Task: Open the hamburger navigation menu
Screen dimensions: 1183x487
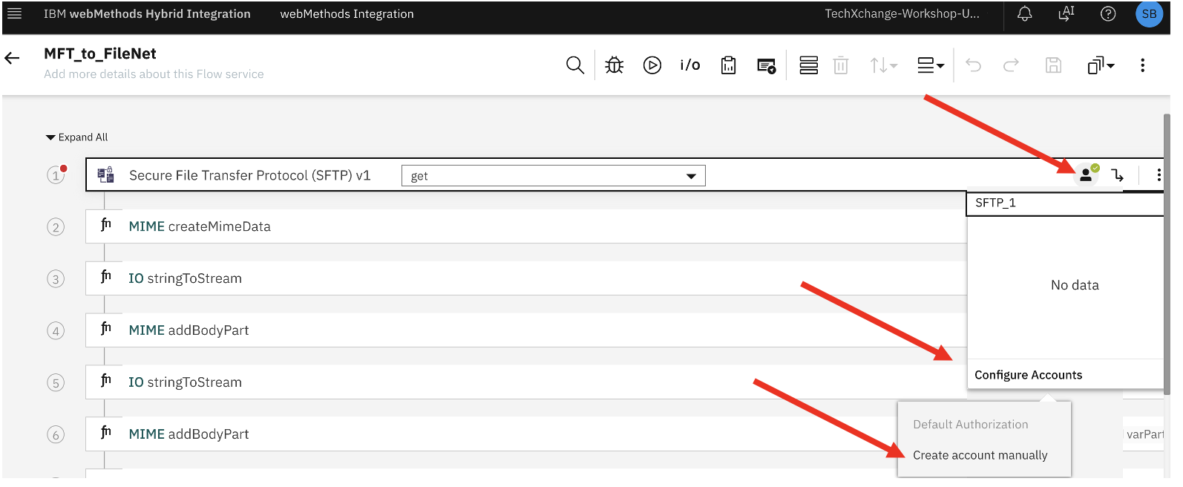Action: tap(14, 13)
